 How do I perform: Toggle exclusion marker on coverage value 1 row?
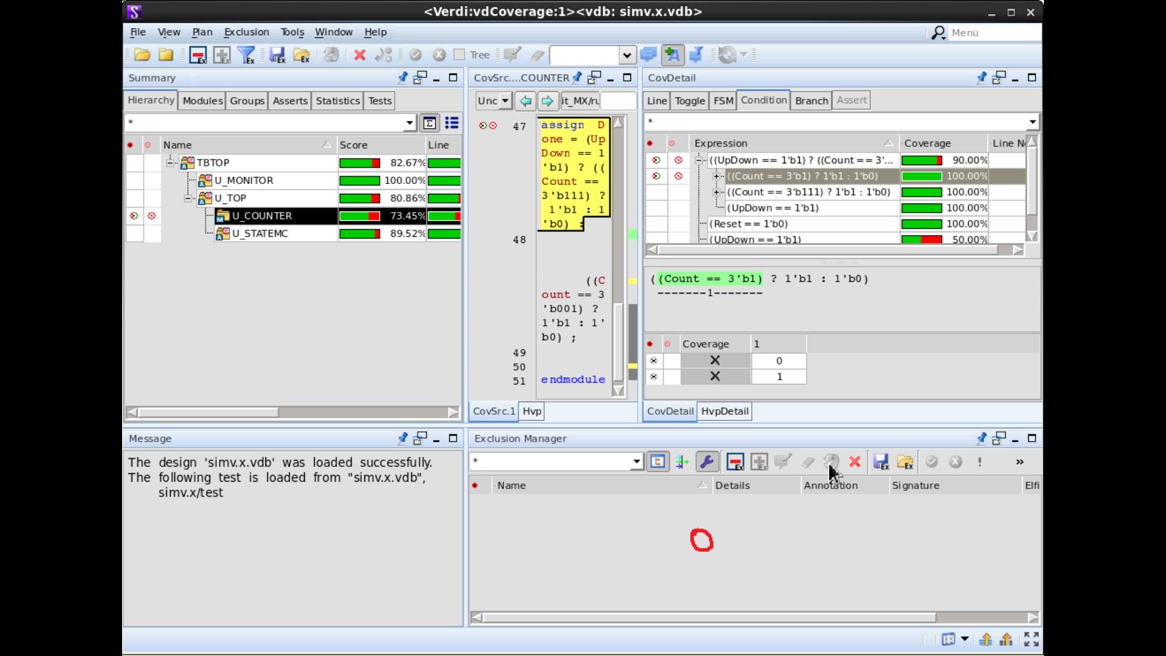click(x=653, y=377)
